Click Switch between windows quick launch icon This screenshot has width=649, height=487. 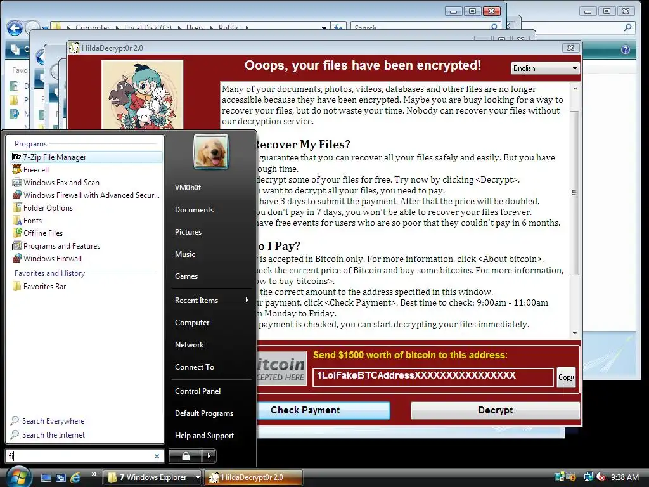pyautogui.click(x=61, y=477)
